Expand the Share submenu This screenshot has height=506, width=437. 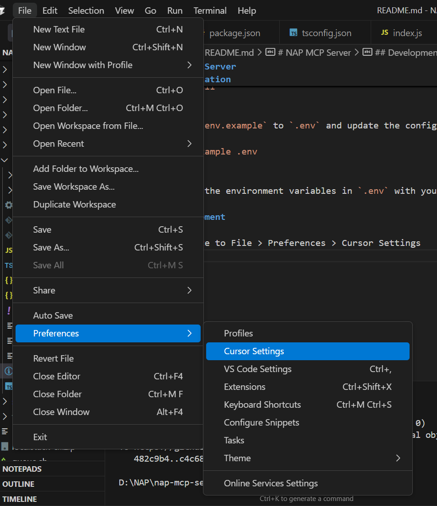108,290
